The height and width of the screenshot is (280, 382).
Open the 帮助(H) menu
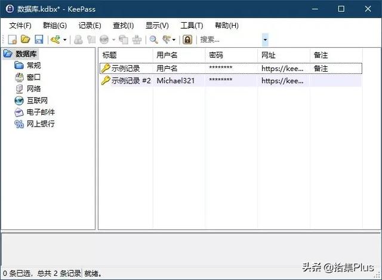(227, 25)
